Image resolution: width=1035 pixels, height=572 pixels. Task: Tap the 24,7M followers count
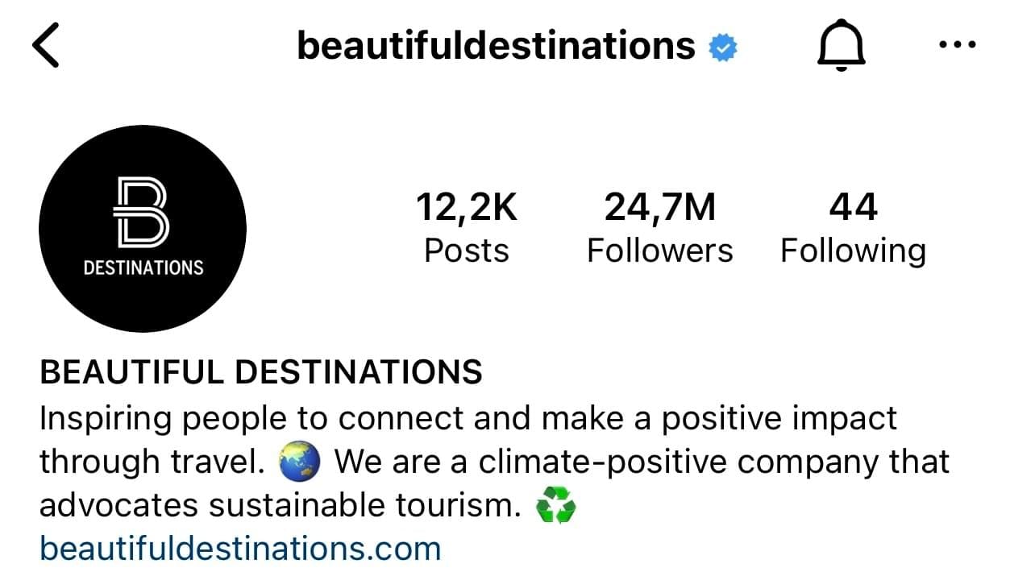[659, 207]
